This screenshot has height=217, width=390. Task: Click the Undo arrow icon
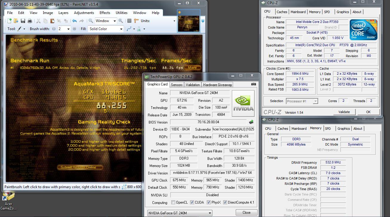tap(74, 21)
